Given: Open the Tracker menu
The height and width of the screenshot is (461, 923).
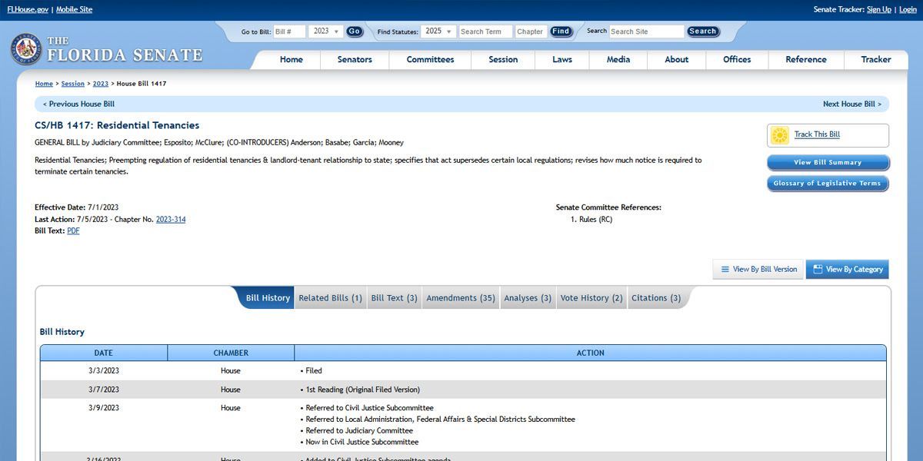Looking at the screenshot, I should click(x=876, y=60).
